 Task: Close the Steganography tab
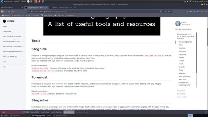[x=47, y=7]
